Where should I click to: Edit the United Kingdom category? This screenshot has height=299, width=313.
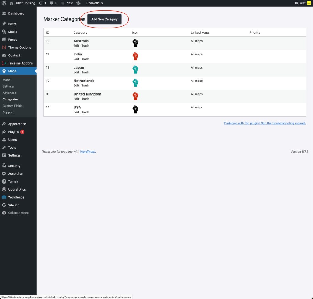tap(76, 99)
